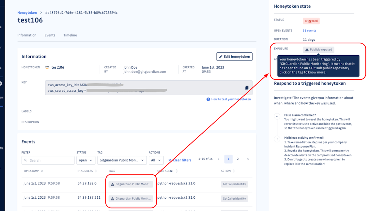Switch to the Events tab
The image size is (370, 211).
pyautogui.click(x=50, y=35)
